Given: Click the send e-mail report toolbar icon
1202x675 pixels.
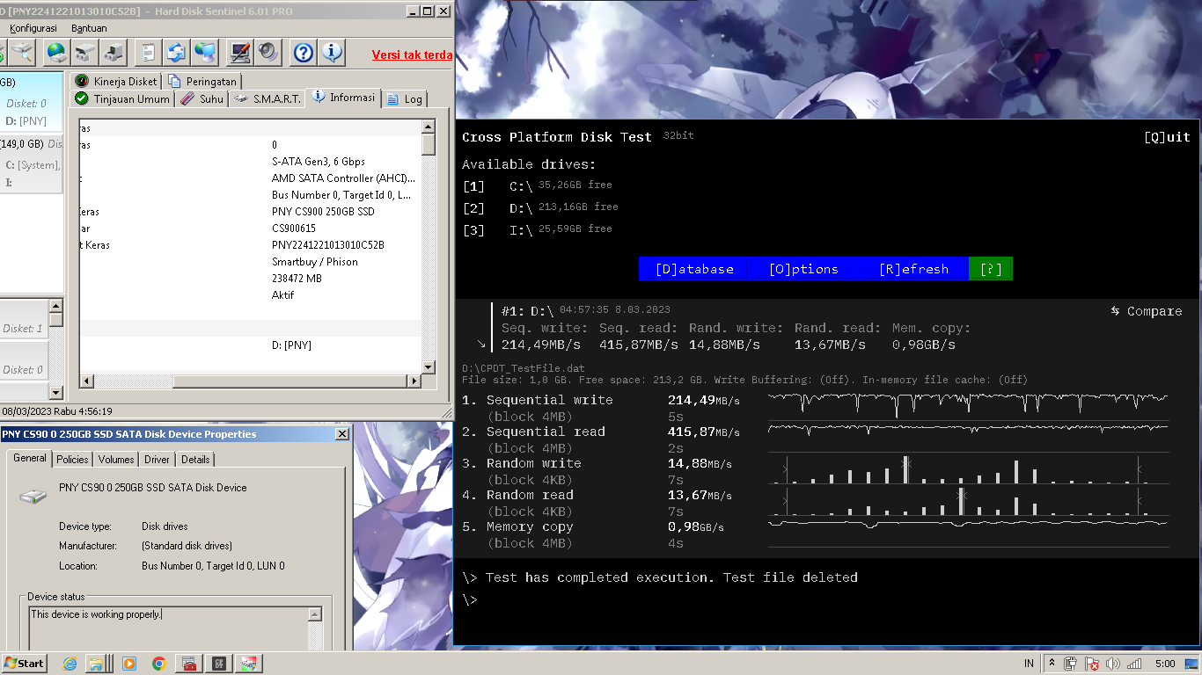Looking at the screenshot, I should (177, 53).
